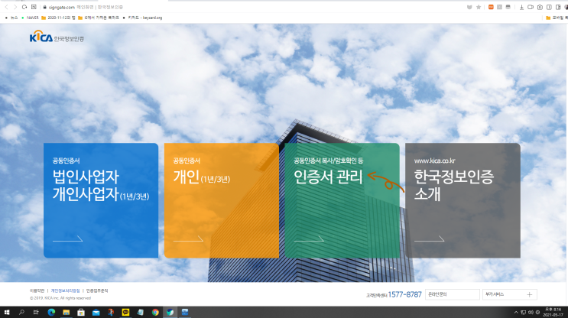
Task: Open Google Chrome from taskbar
Action: 155,312
